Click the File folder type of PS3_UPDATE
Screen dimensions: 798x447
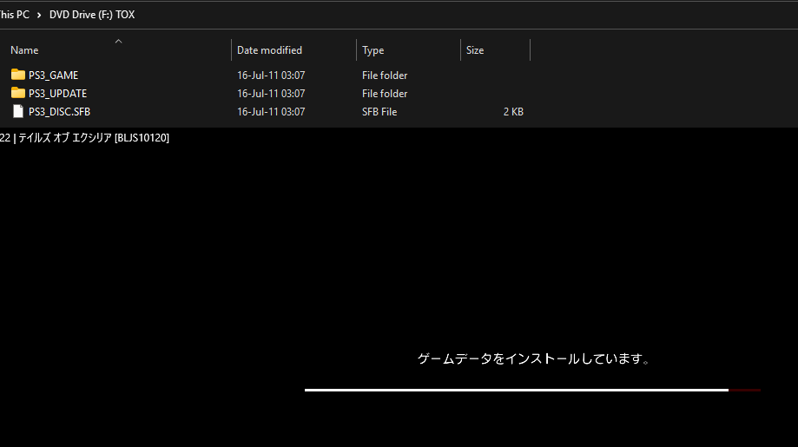click(x=385, y=94)
